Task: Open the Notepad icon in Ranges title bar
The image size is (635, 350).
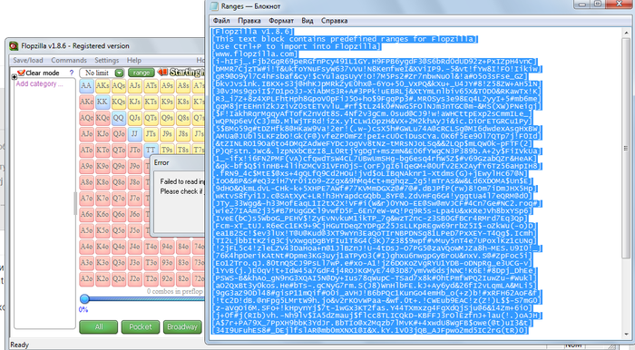Action: (214, 6)
